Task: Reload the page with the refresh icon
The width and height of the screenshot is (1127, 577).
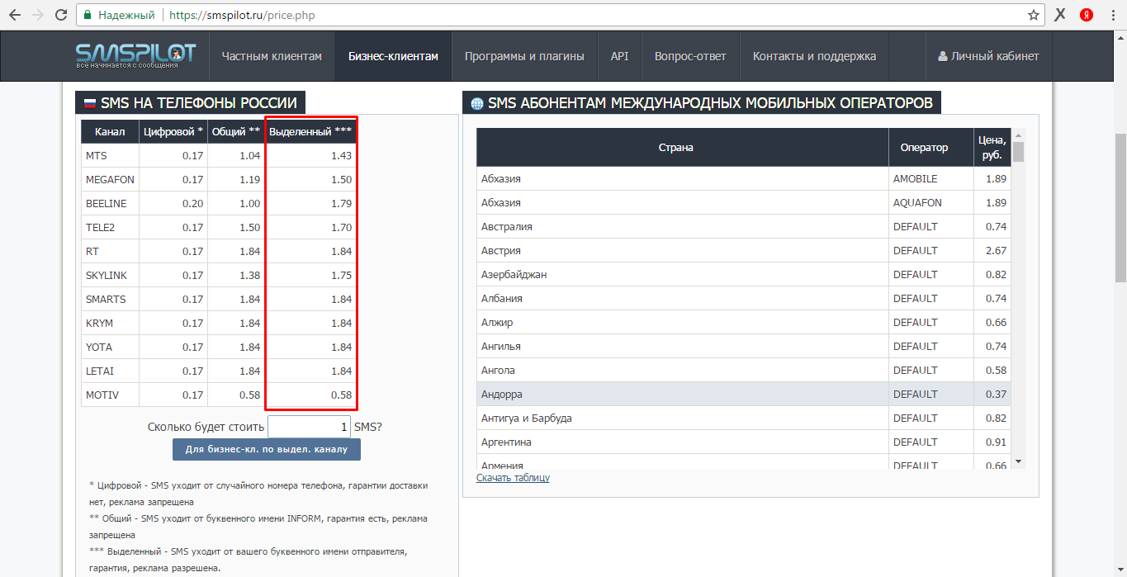Action: coord(61,15)
